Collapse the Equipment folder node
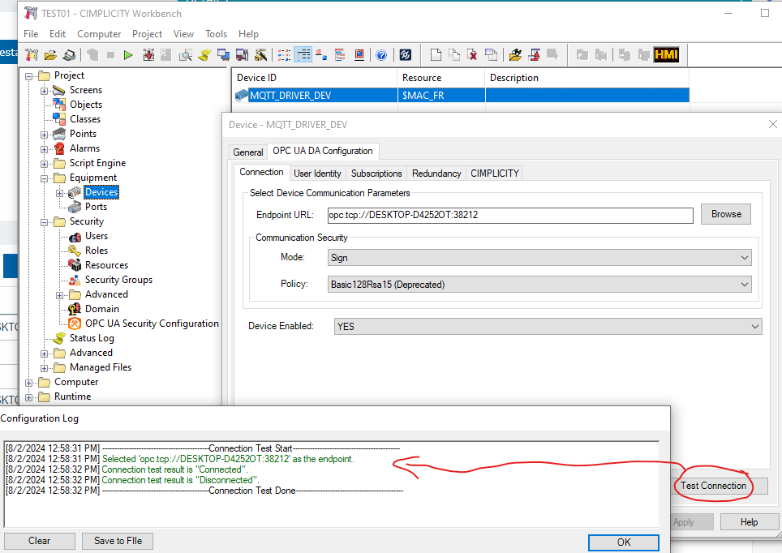This screenshot has height=553, width=782. pyautogui.click(x=44, y=178)
